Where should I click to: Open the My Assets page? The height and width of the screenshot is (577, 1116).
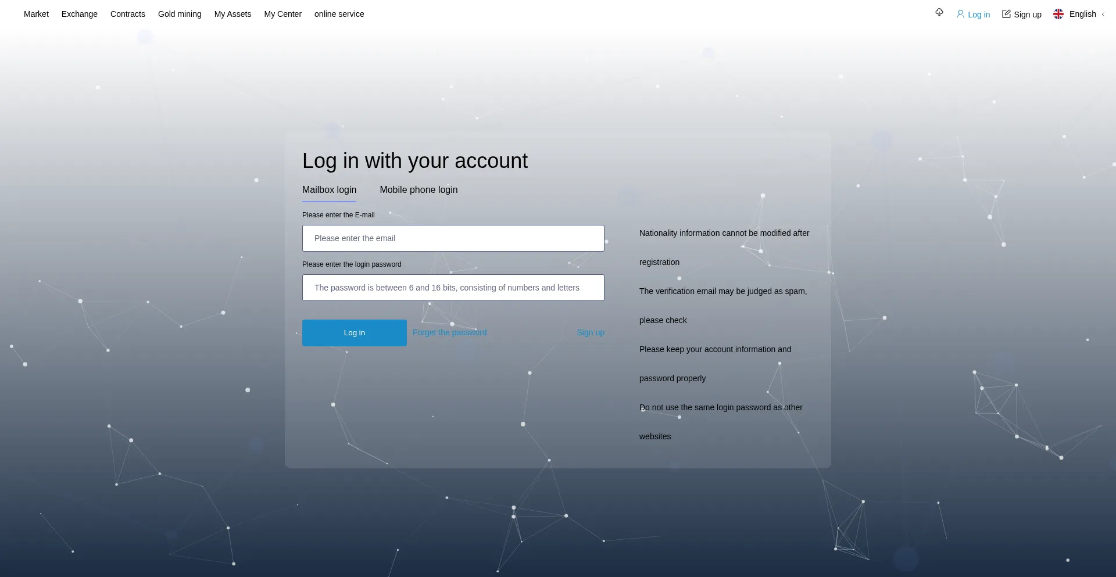pos(233,14)
